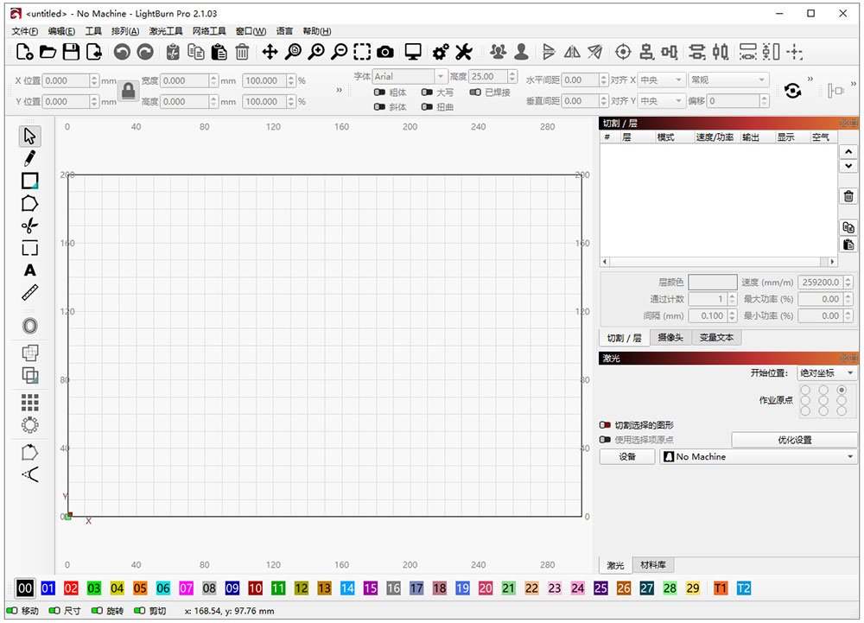Image resolution: width=864 pixels, height=623 pixels.
Task: Pick the magenta 07 layer color swatch
Action: click(187, 588)
